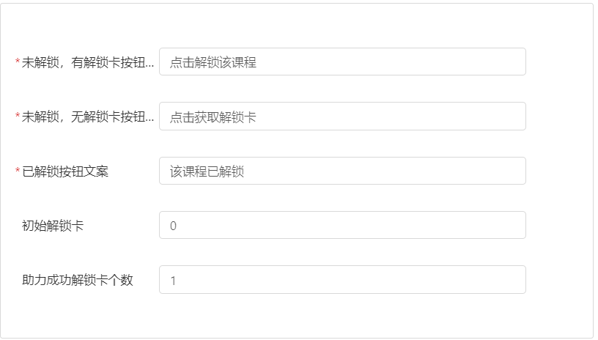Screen dimensions: 598x340
Task: Click the "未解锁，有解锁卡按钮" label text
Action: [84, 63]
